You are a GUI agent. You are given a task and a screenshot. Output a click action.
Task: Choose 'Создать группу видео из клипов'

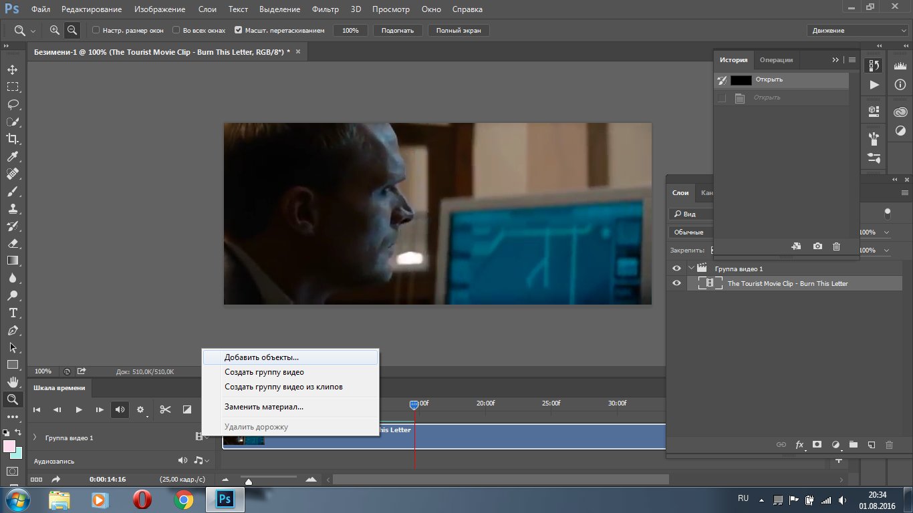[x=290, y=387]
